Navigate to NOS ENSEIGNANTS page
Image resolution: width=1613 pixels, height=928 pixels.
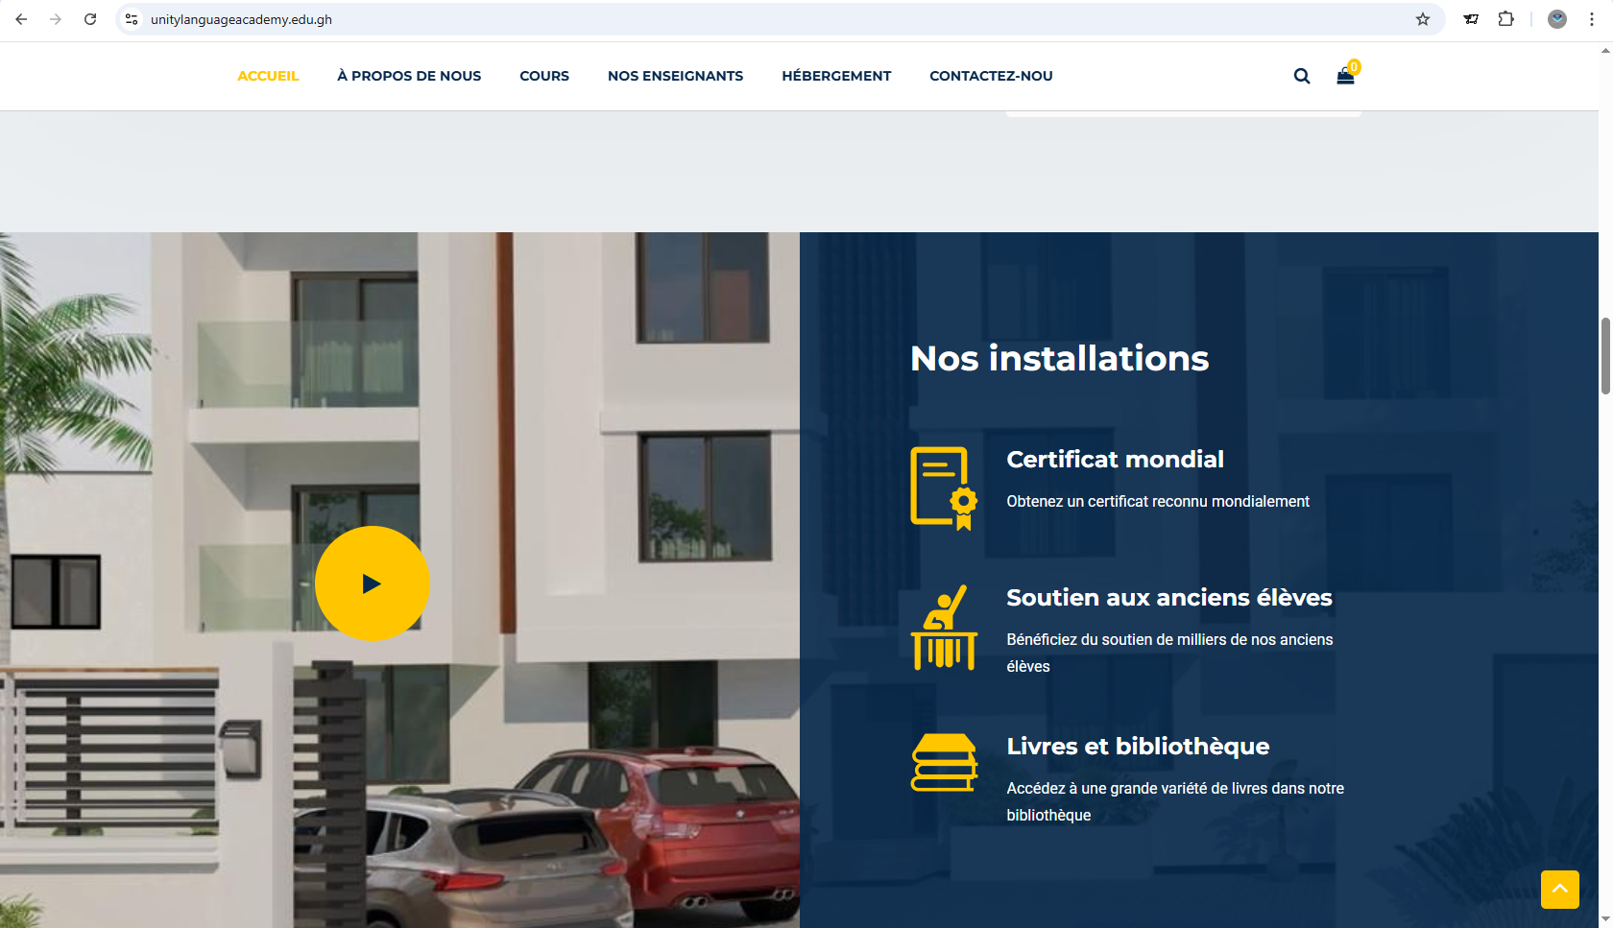click(x=675, y=76)
